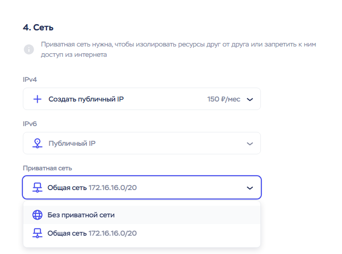This screenshot has height=254, width=342.
Task: Click the 4. Сеть section heading
Action: (x=38, y=28)
